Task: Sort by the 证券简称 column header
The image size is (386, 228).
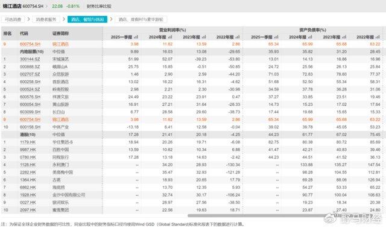Action: click(x=60, y=34)
